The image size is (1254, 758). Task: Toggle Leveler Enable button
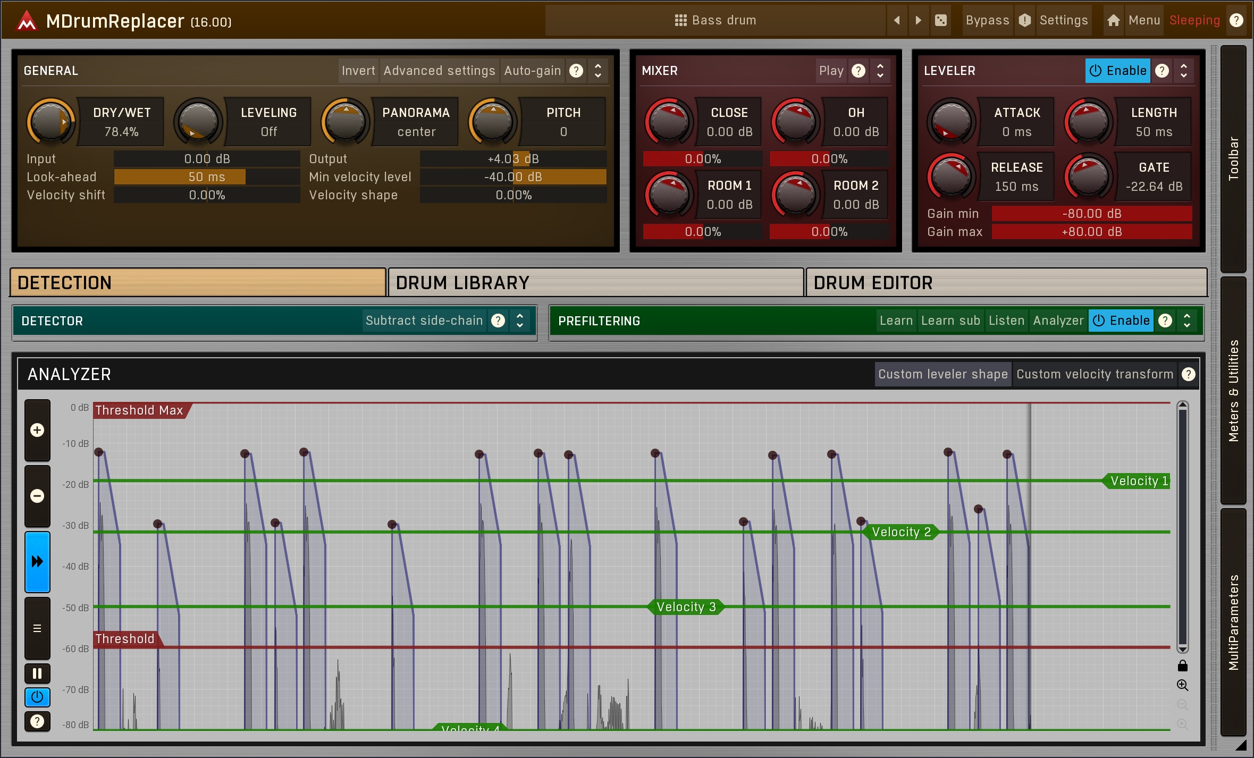1117,71
